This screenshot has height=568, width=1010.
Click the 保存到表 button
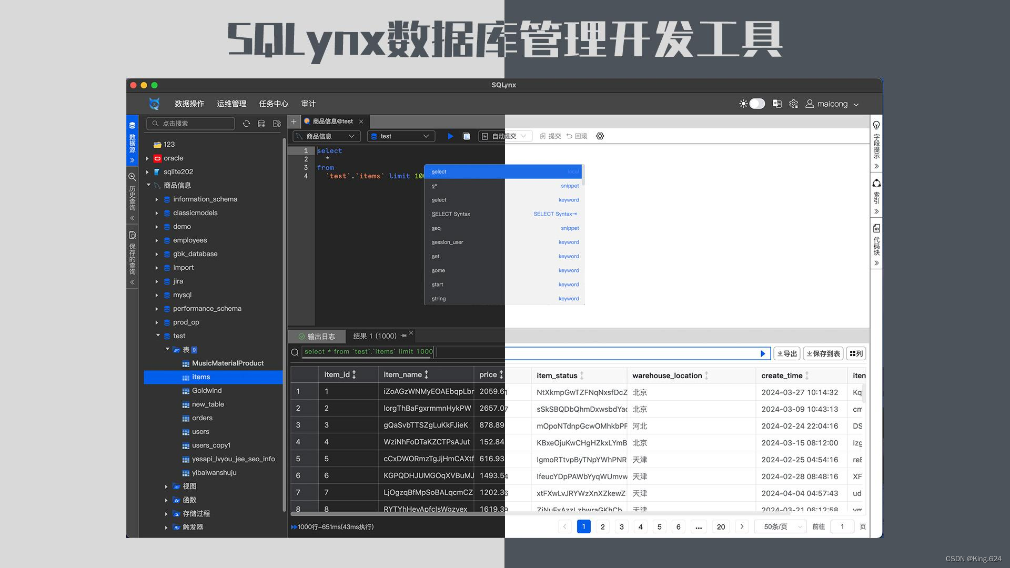[823, 353]
